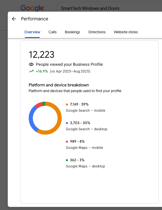Screen dimensions: 162x210
Task: Click the green upward trend arrow icon
Action: pos(31,71)
